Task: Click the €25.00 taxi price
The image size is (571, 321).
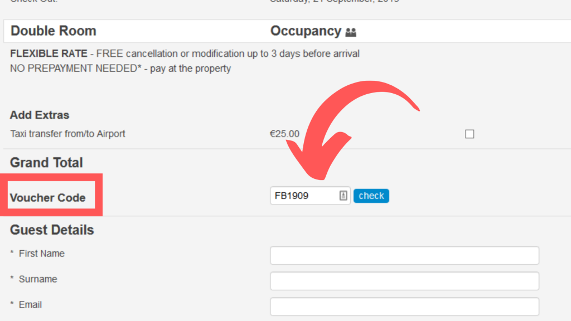Action: [284, 134]
